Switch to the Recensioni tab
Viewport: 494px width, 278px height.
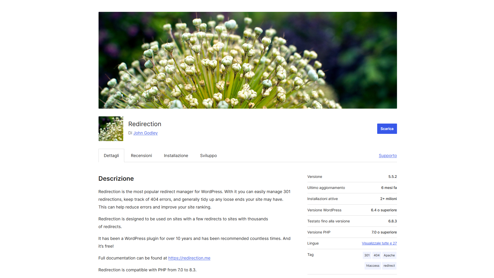(141, 155)
